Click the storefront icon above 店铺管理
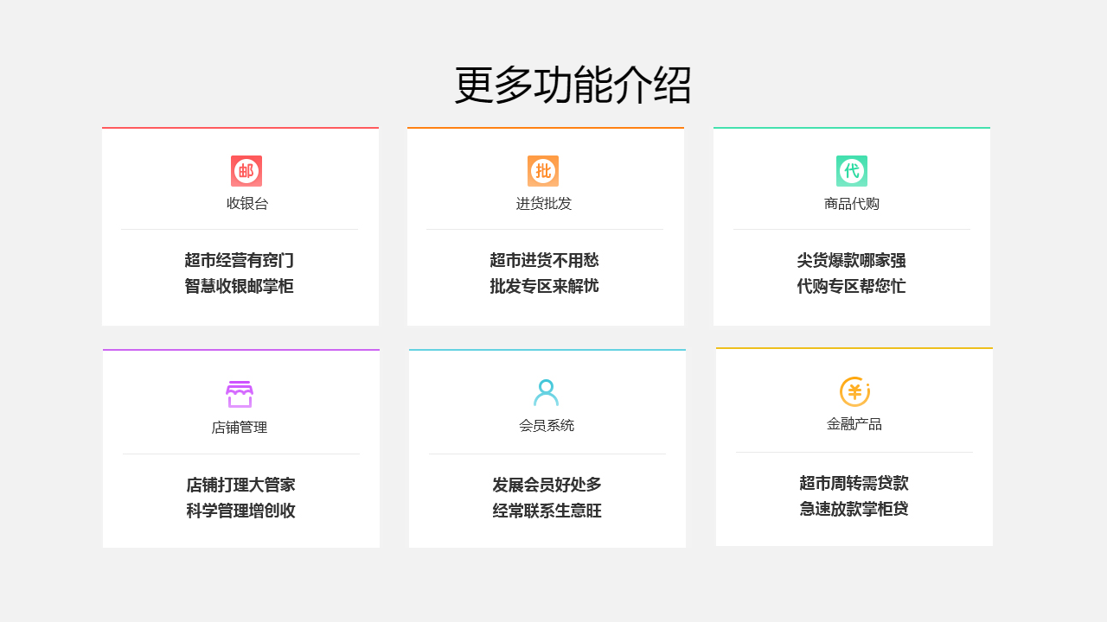This screenshot has height=622, width=1107. (x=240, y=393)
